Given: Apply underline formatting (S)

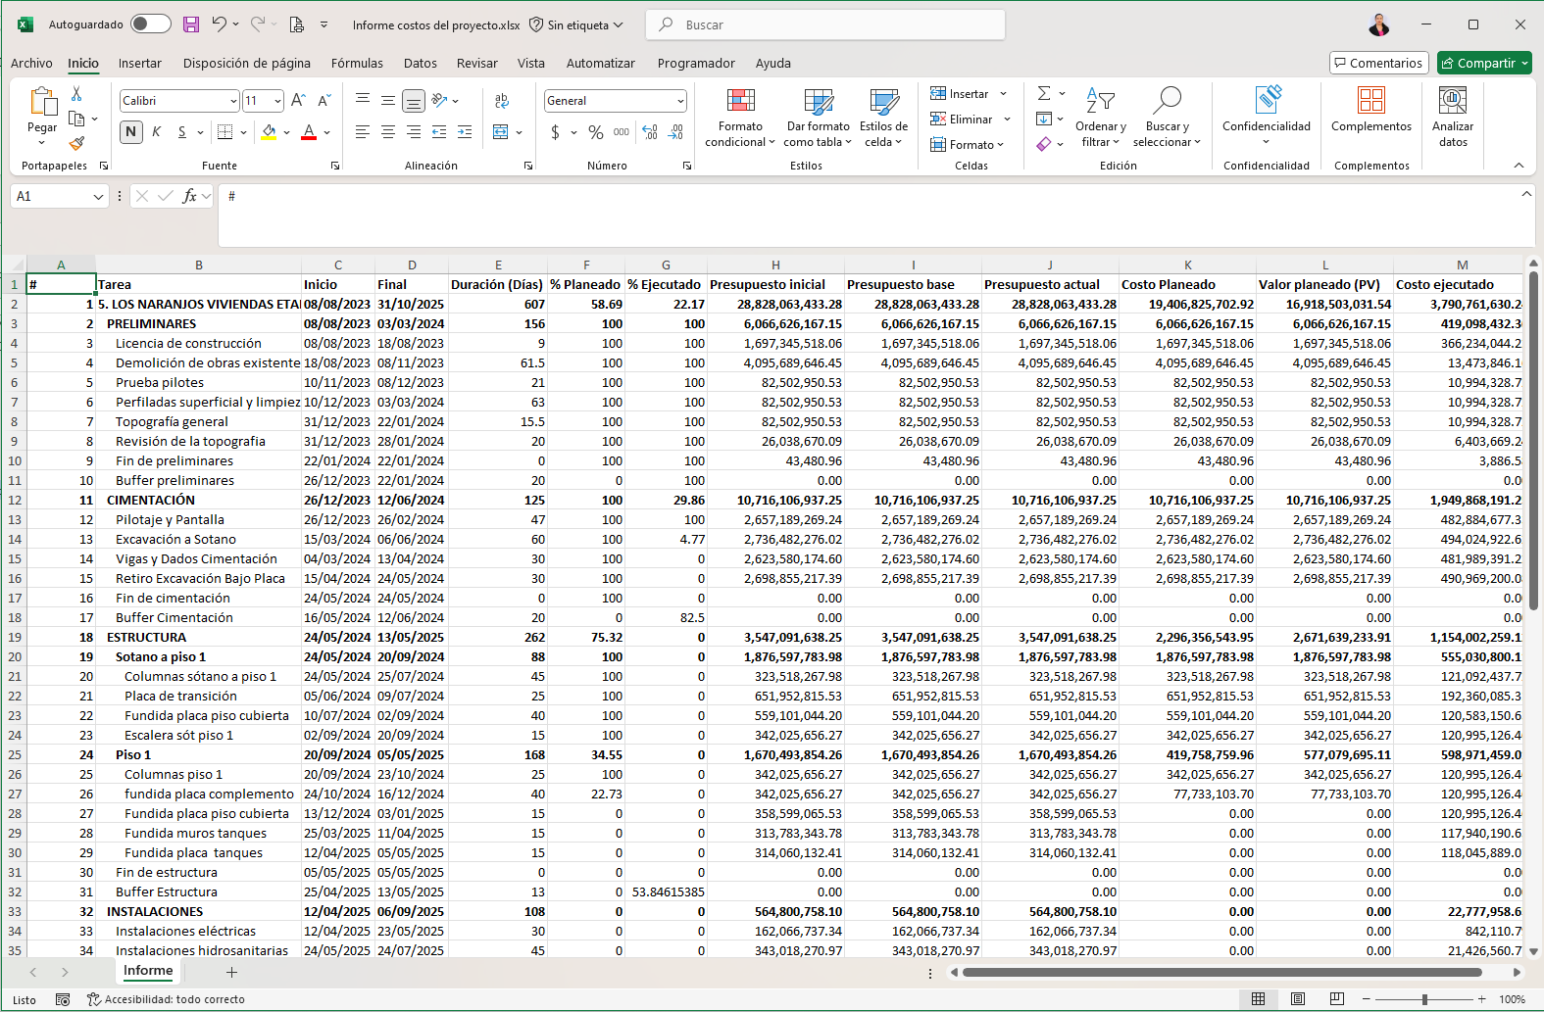Looking at the screenshot, I should pos(181,131).
